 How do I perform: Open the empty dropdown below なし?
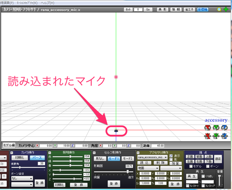pyautogui.click(x=22, y=184)
